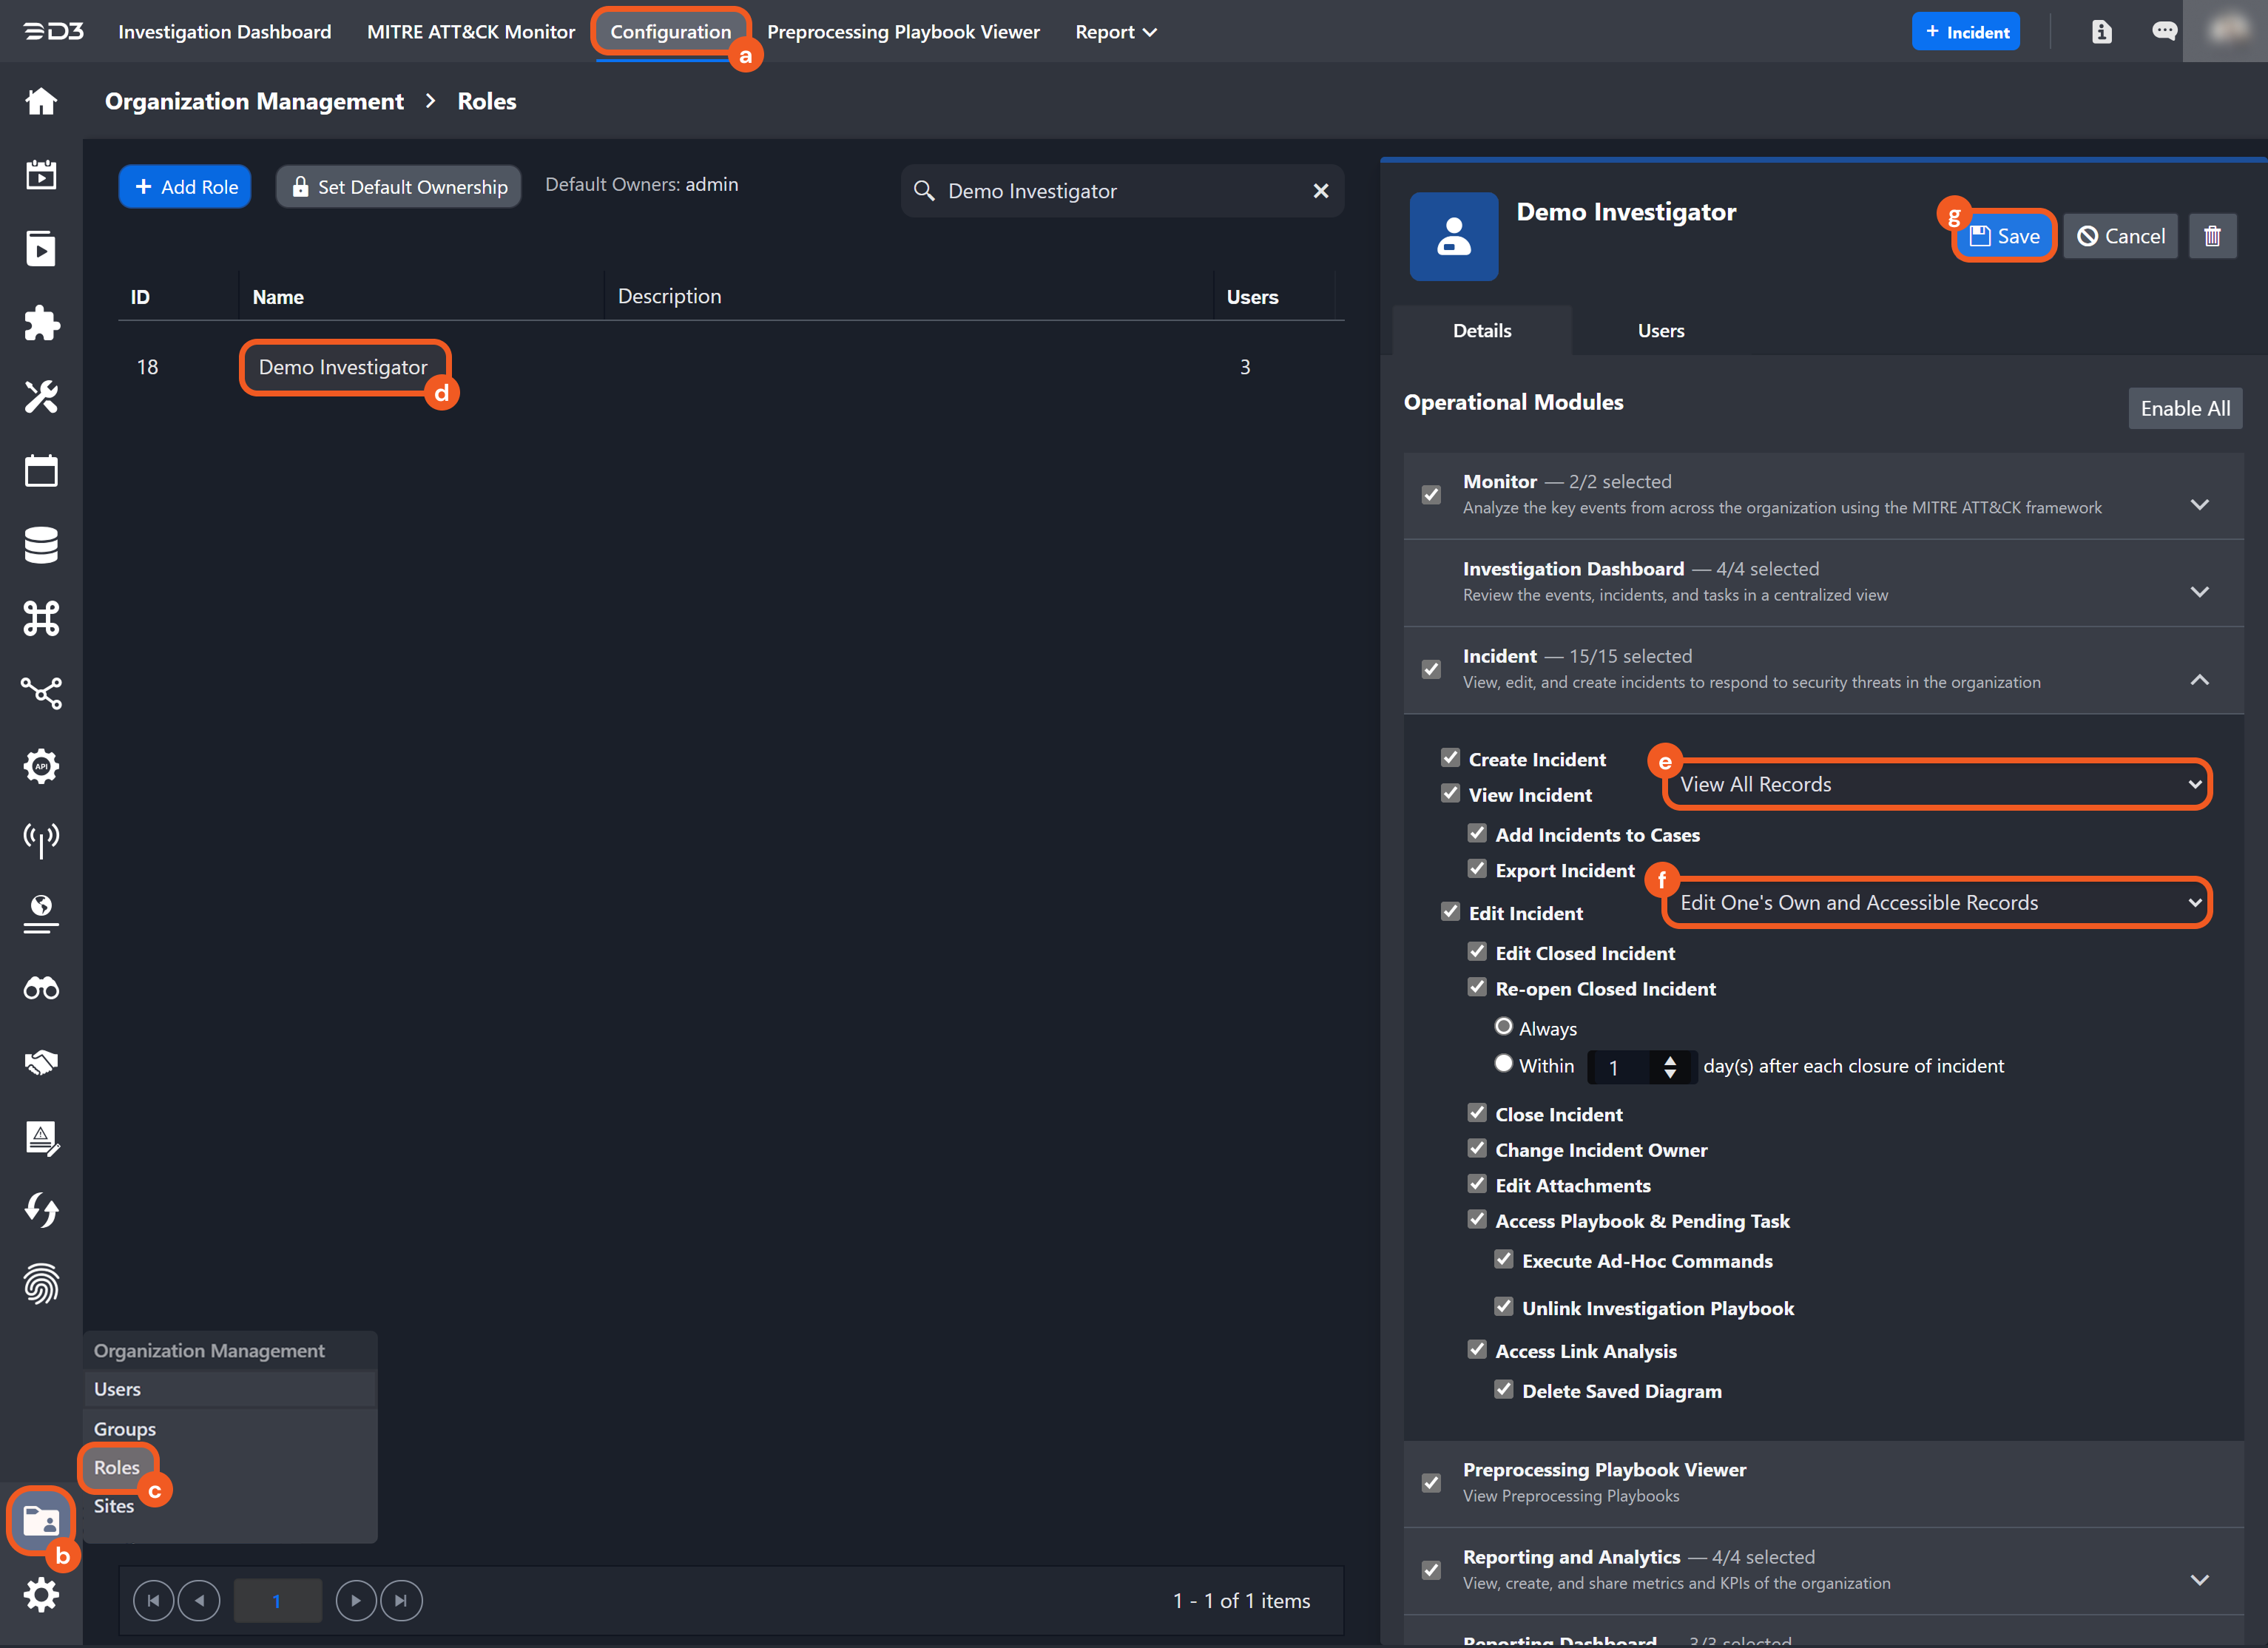Clear the Demo Investigator search field
The height and width of the screenshot is (1648, 2268).
[x=1320, y=191]
